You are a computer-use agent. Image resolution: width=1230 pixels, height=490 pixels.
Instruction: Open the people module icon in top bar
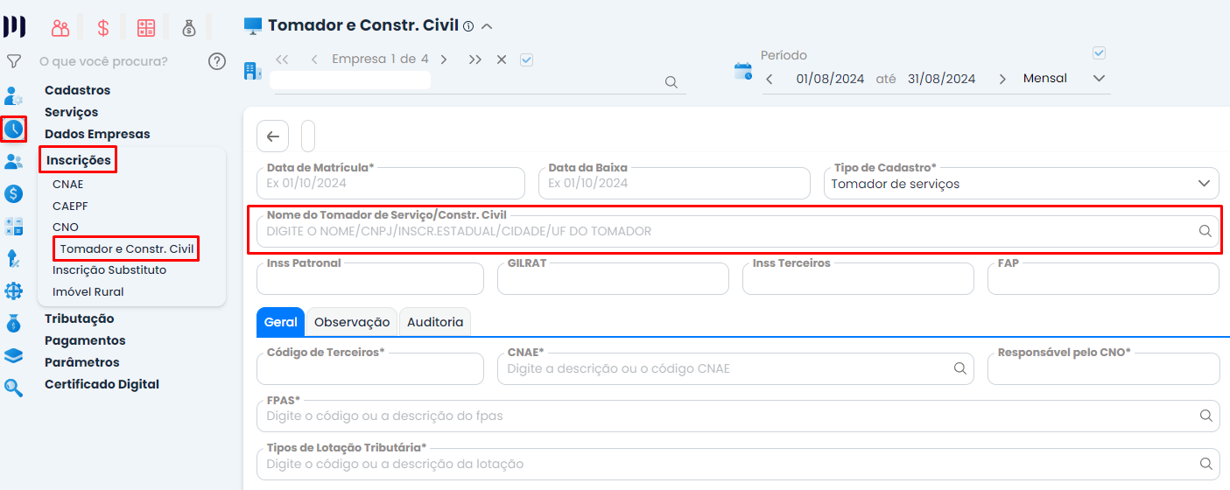coord(60,28)
